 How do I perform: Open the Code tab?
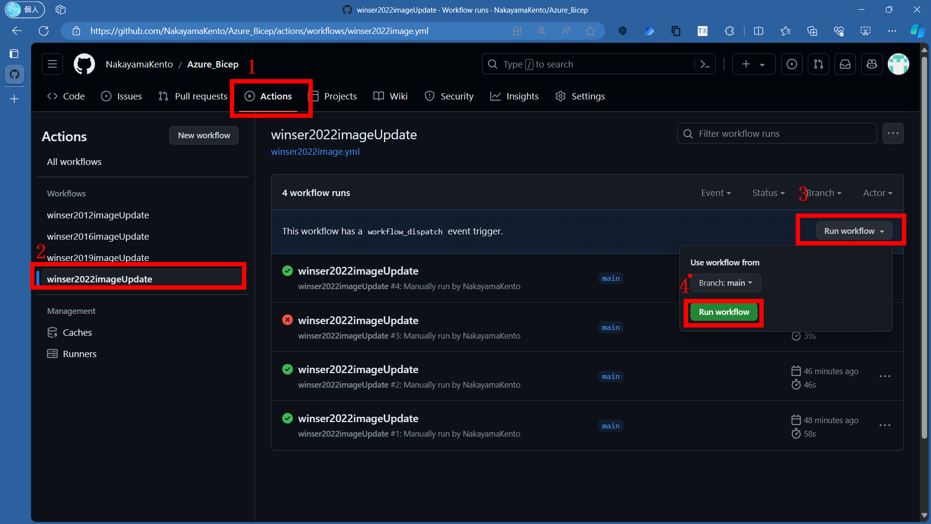click(66, 96)
